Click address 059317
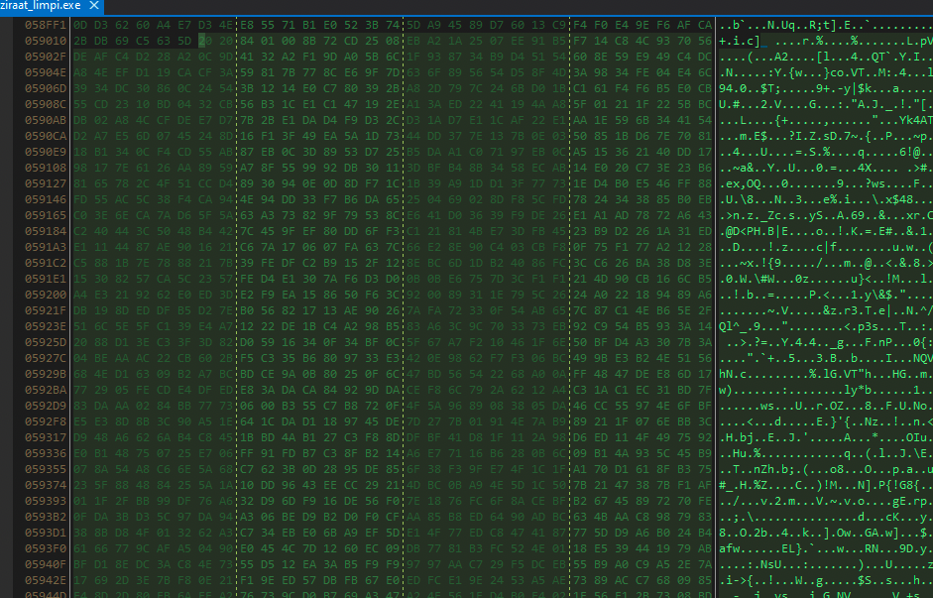The height and width of the screenshot is (598, 933). click(46, 438)
